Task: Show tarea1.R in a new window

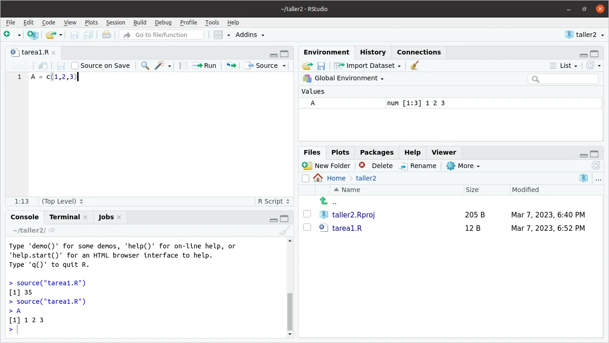Action: pos(43,66)
